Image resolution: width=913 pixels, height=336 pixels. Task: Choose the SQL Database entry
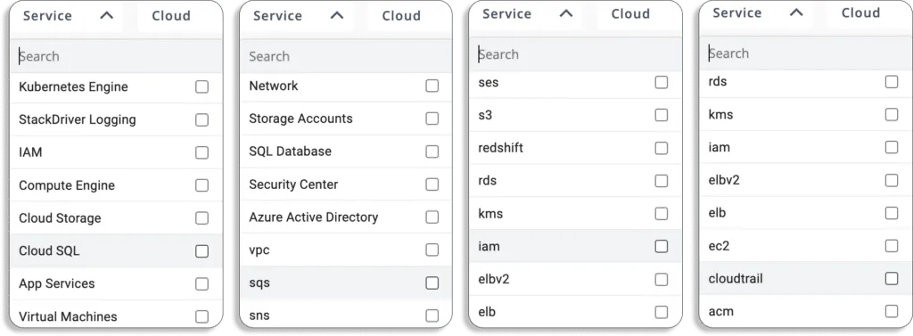pos(346,152)
